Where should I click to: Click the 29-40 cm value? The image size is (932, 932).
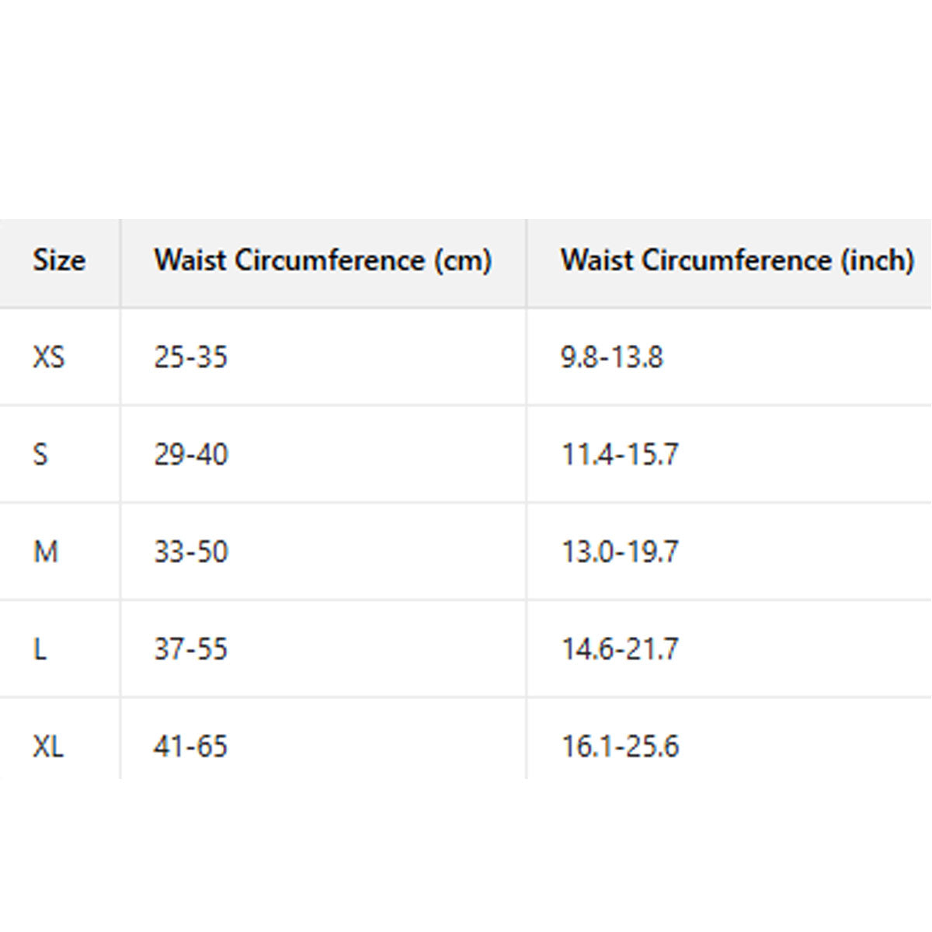click(190, 454)
